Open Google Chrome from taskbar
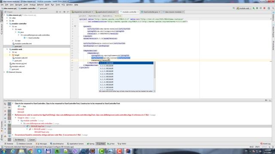Screen dimensions: 275x154 (31, 151)
